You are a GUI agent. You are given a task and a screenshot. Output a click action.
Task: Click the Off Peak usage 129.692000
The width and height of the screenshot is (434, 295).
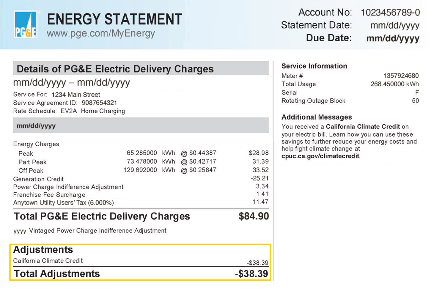[x=140, y=170]
